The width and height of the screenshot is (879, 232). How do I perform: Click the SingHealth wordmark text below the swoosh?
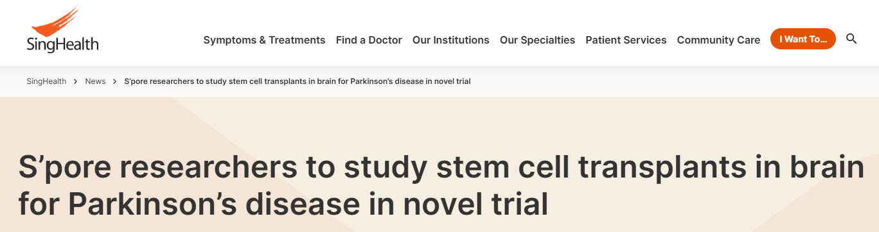(x=62, y=45)
